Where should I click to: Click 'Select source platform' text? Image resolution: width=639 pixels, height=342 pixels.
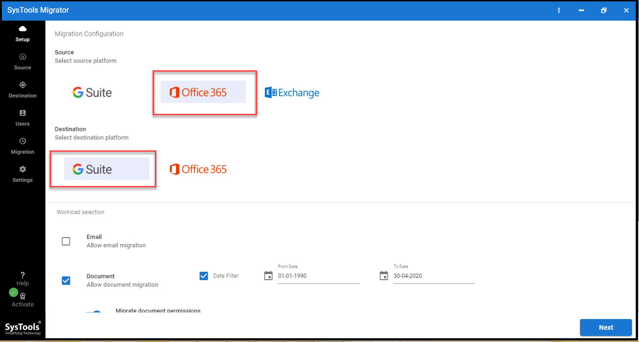click(x=86, y=61)
